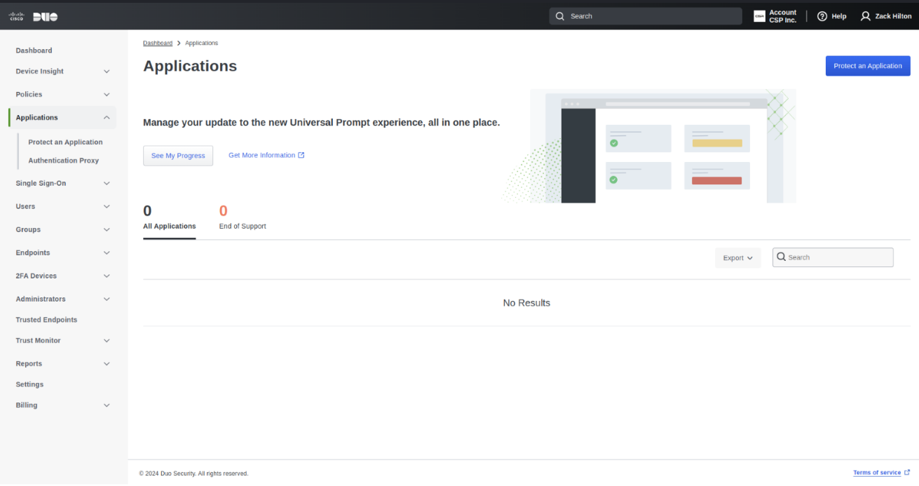
Task: Open the Export dropdown
Action: point(737,257)
